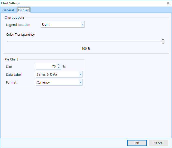Decrease pie size with the down arrow
The height and width of the screenshot is (148, 172).
coord(59,68)
